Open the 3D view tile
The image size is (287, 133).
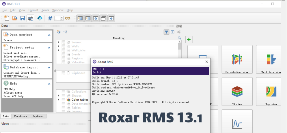[237, 91]
